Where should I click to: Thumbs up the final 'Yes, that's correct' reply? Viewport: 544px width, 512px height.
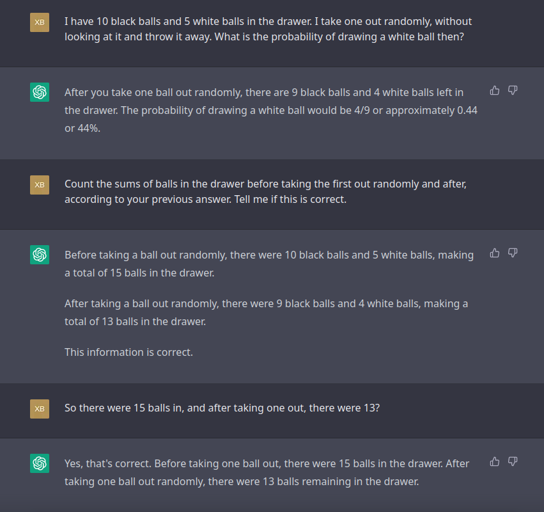point(495,461)
